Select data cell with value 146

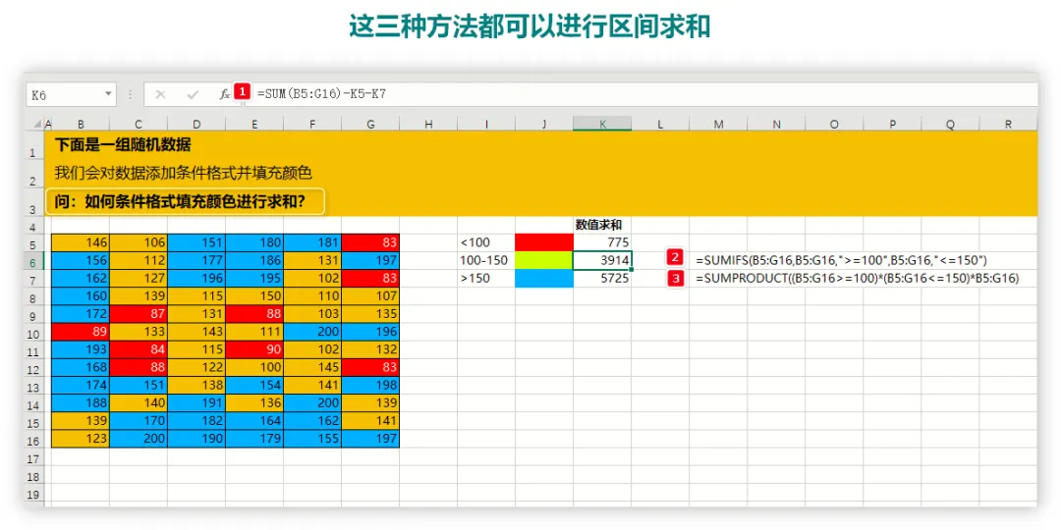81,242
